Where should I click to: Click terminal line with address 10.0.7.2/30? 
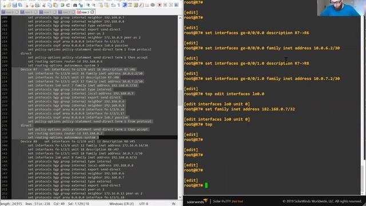(262, 79)
